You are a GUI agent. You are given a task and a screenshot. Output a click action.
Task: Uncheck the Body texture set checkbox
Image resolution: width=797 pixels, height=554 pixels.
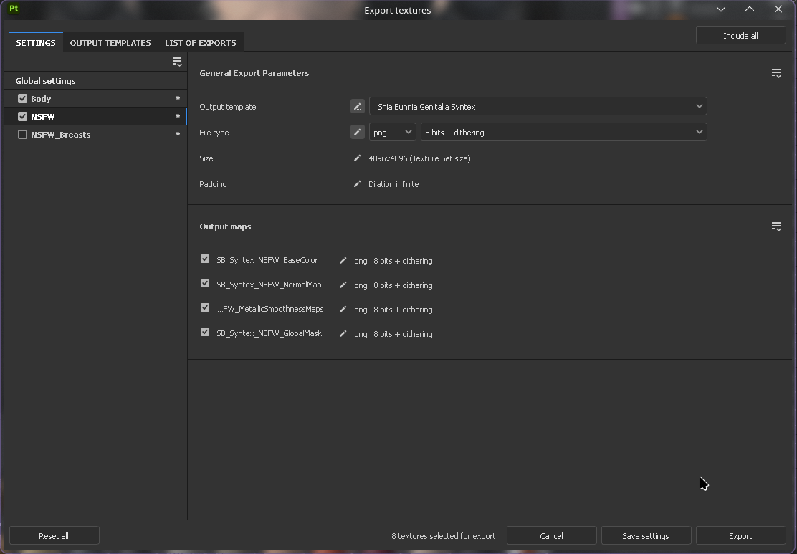point(22,99)
